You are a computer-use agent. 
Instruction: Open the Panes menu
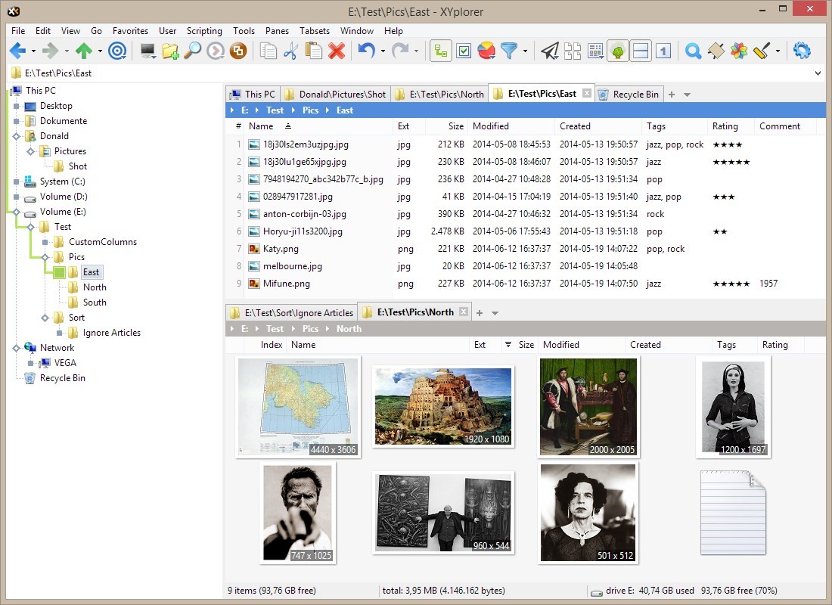(277, 31)
